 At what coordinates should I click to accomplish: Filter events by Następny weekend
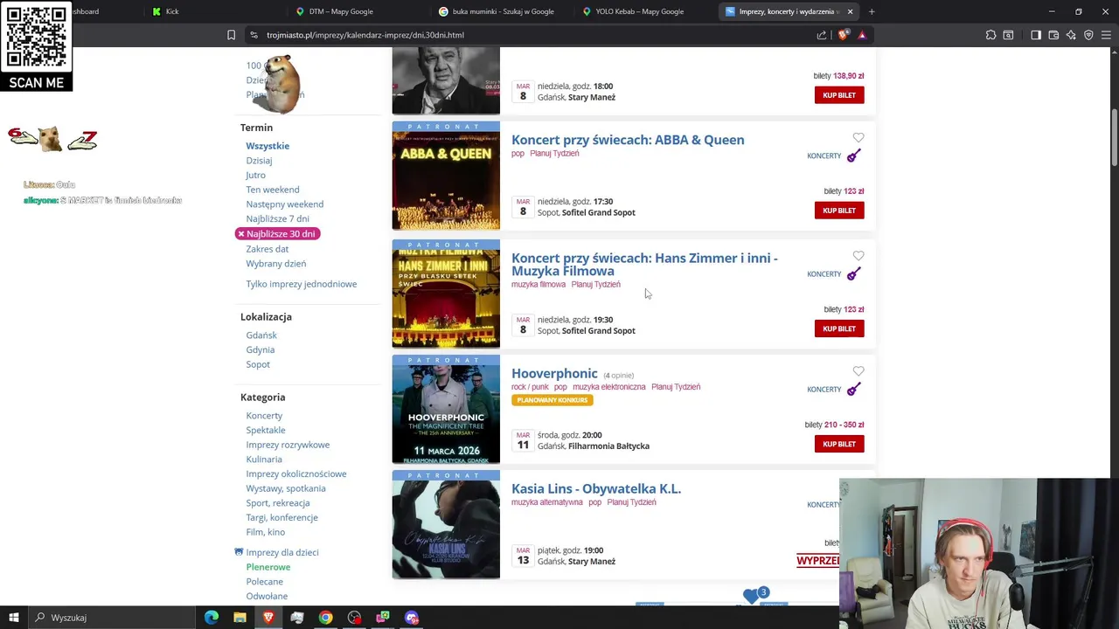pyautogui.click(x=285, y=204)
